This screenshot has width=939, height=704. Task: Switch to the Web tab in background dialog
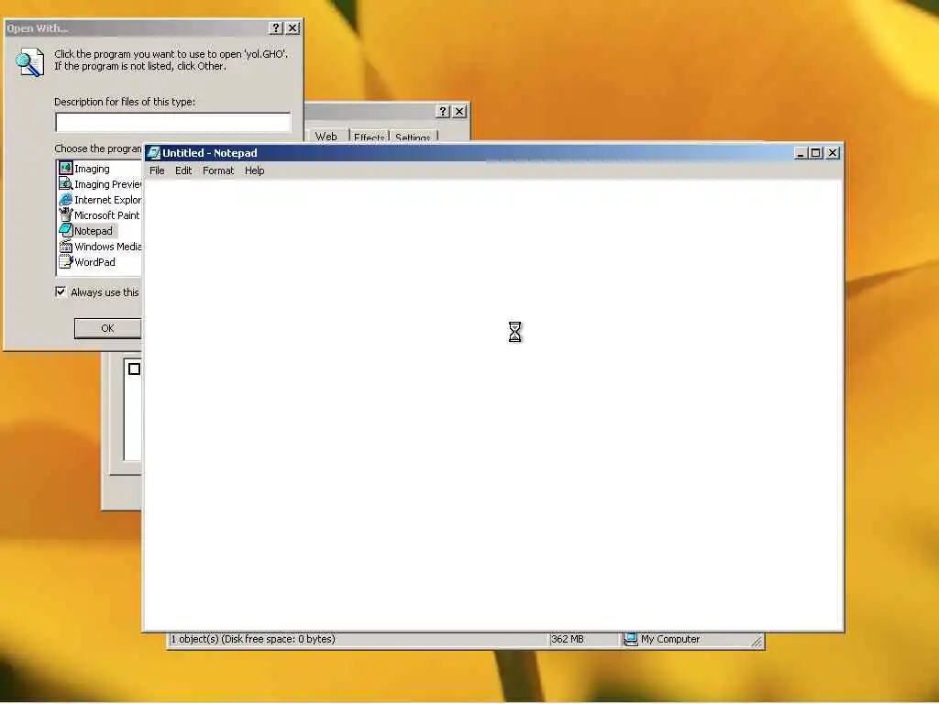(x=326, y=137)
